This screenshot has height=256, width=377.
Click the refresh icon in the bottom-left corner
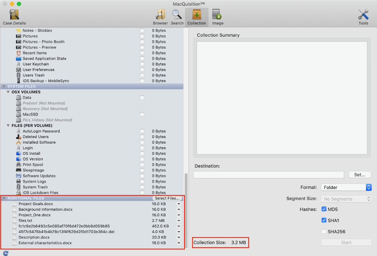pos(5,253)
